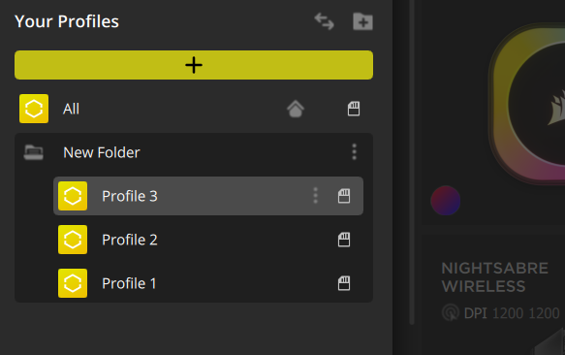The image size is (565, 355).
Task: Collapse the New Folder folder icon
Action: click(34, 152)
